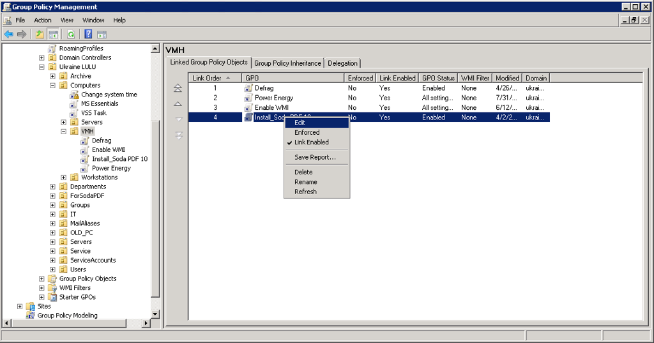Collapse the Ukraine LULU node
Viewport: 654px width, 343px height.
point(42,67)
